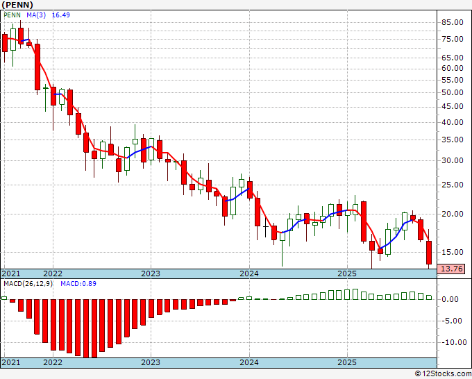
Task: Click the last green MACD histogram bar
Action: coord(429,297)
